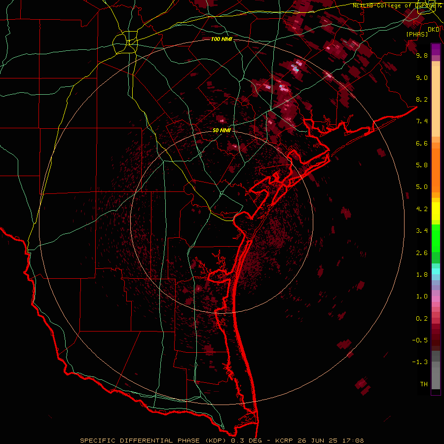Click the 6.6 scale value

[x=422, y=143]
